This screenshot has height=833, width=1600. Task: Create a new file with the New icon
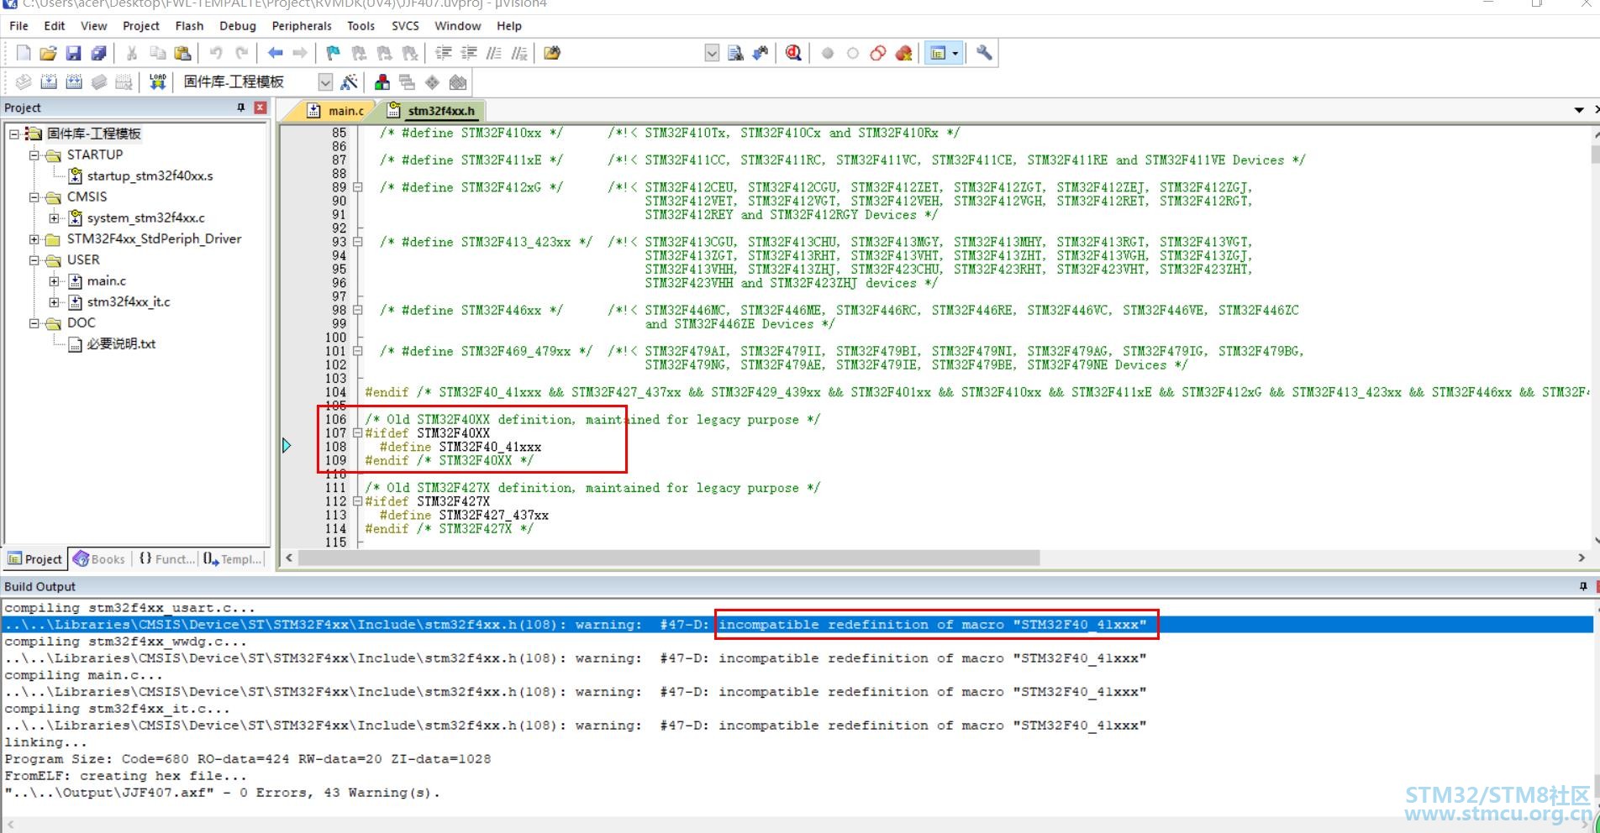(x=24, y=54)
